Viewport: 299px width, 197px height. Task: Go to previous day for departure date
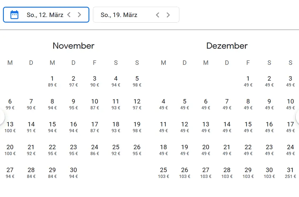[69, 15]
